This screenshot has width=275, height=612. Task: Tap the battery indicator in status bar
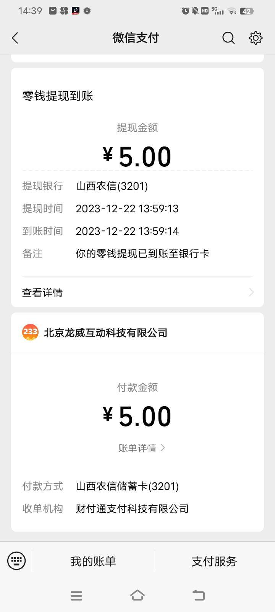247,11
